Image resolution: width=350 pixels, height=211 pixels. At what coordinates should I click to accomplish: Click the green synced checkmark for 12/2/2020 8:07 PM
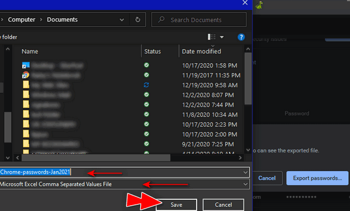coord(146,95)
